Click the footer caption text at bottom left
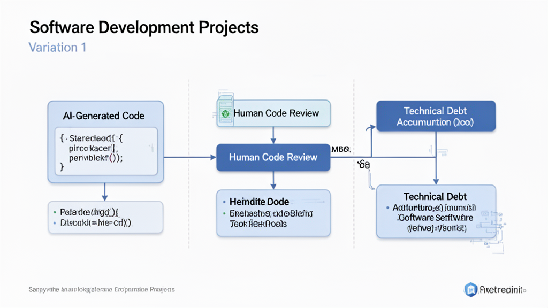The width and height of the screenshot is (548, 308). click(x=101, y=289)
